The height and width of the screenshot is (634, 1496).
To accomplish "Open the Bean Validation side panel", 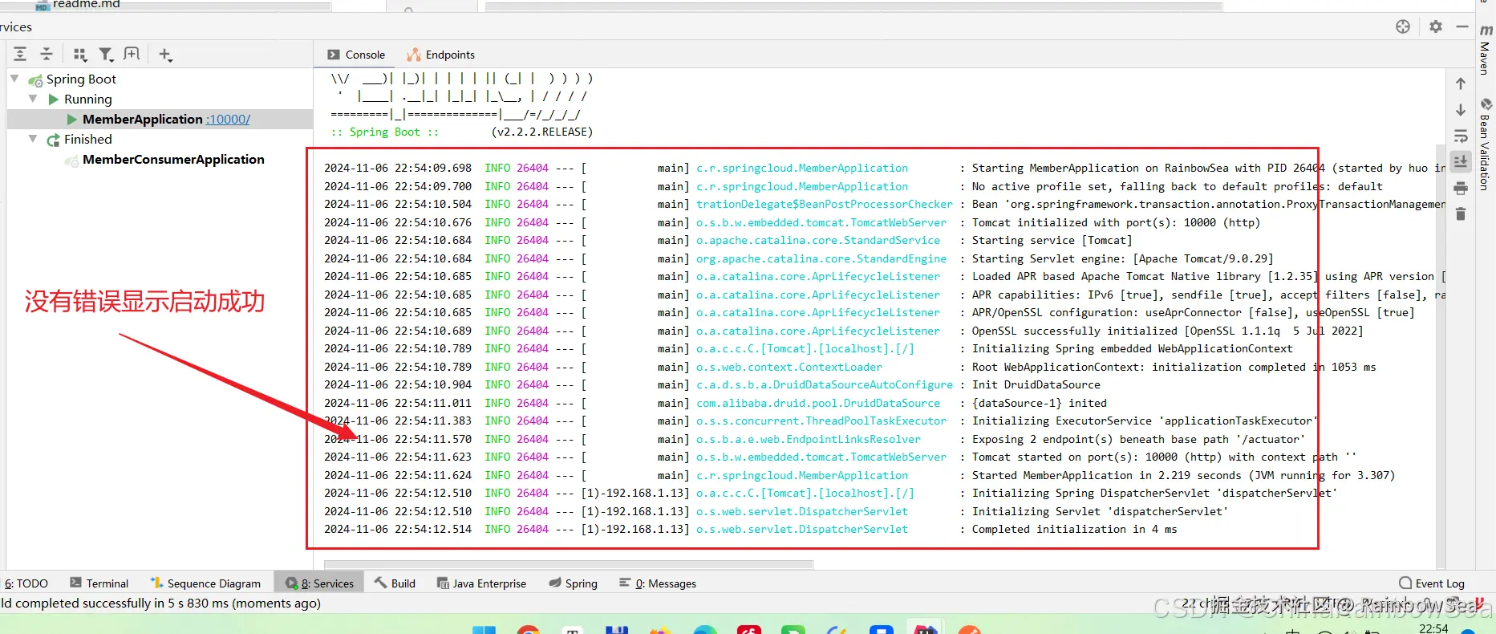I will click(x=1485, y=144).
